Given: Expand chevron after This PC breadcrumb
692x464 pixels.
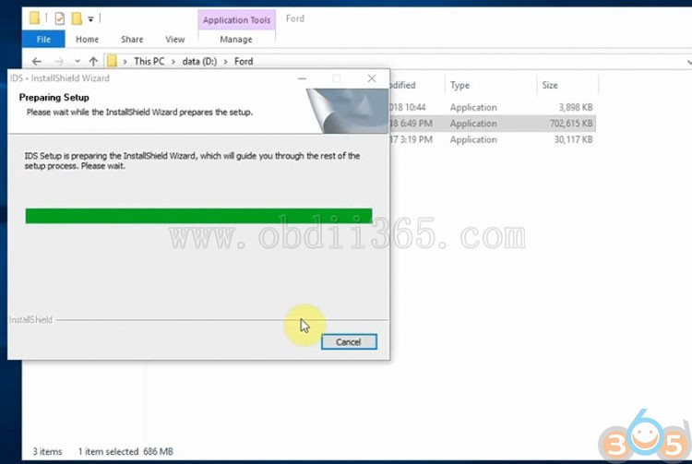Looking at the screenshot, I should pos(173,62).
